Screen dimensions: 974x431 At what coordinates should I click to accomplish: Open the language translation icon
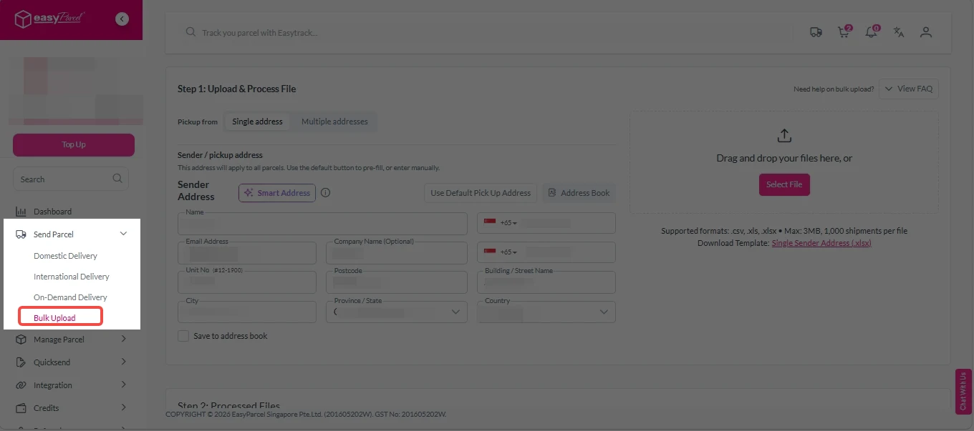click(x=898, y=32)
